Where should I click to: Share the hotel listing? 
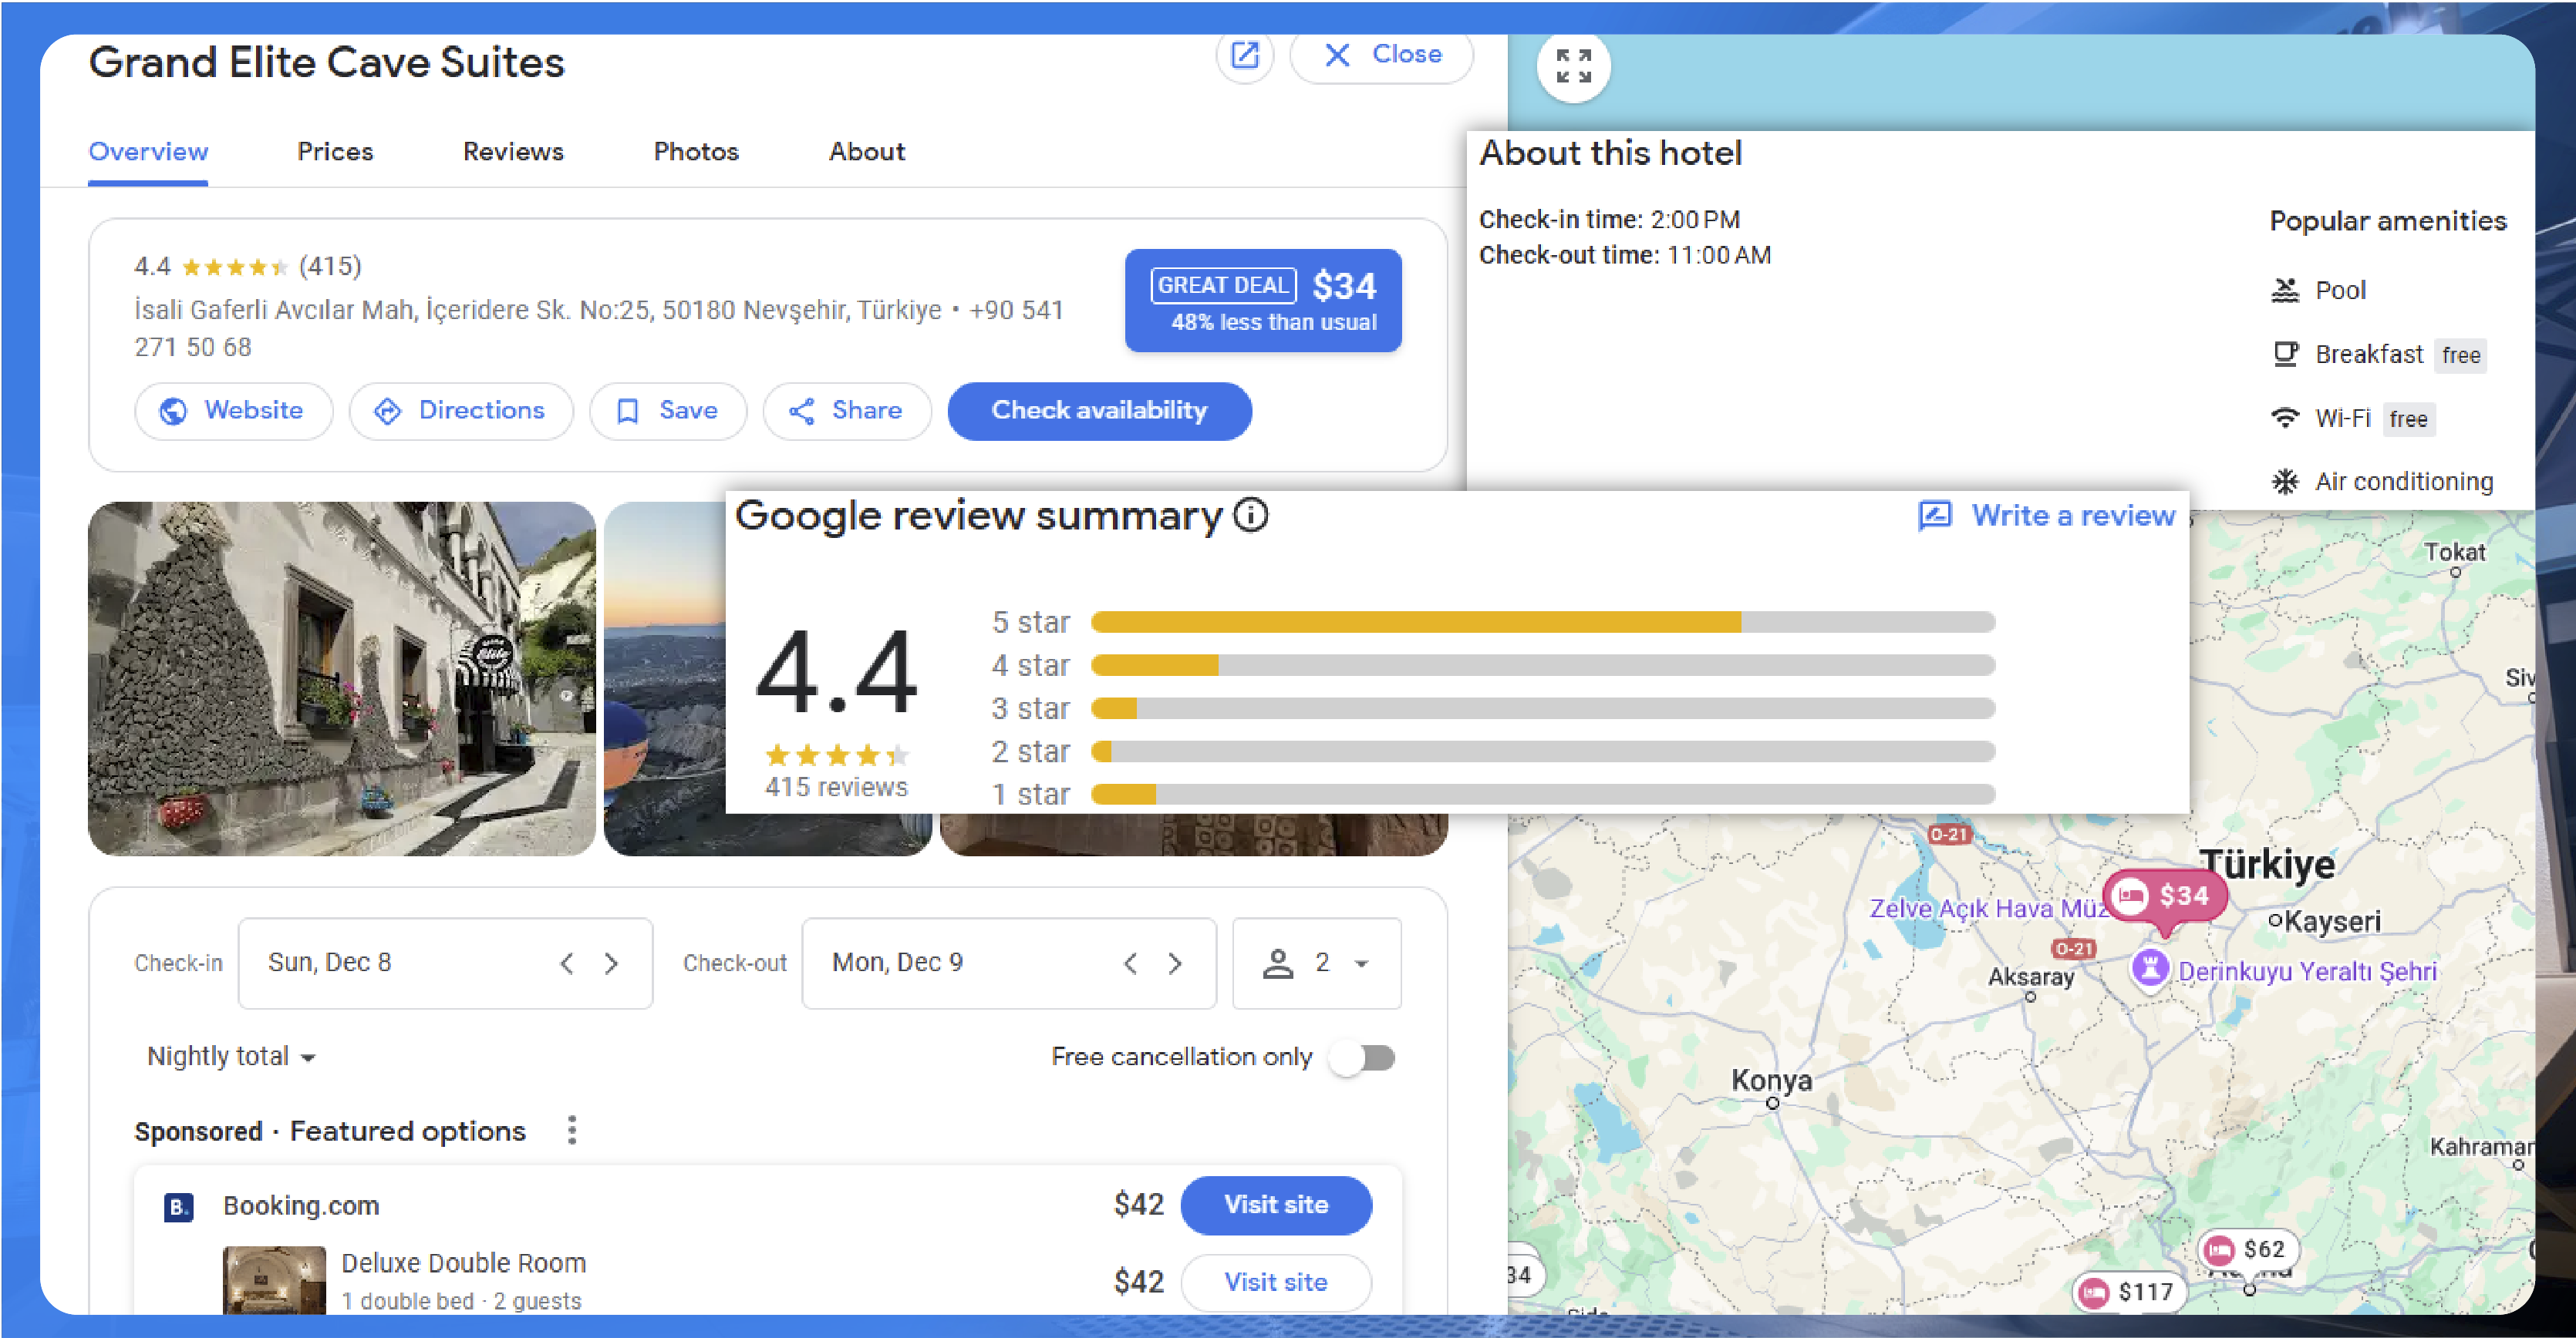pos(847,411)
